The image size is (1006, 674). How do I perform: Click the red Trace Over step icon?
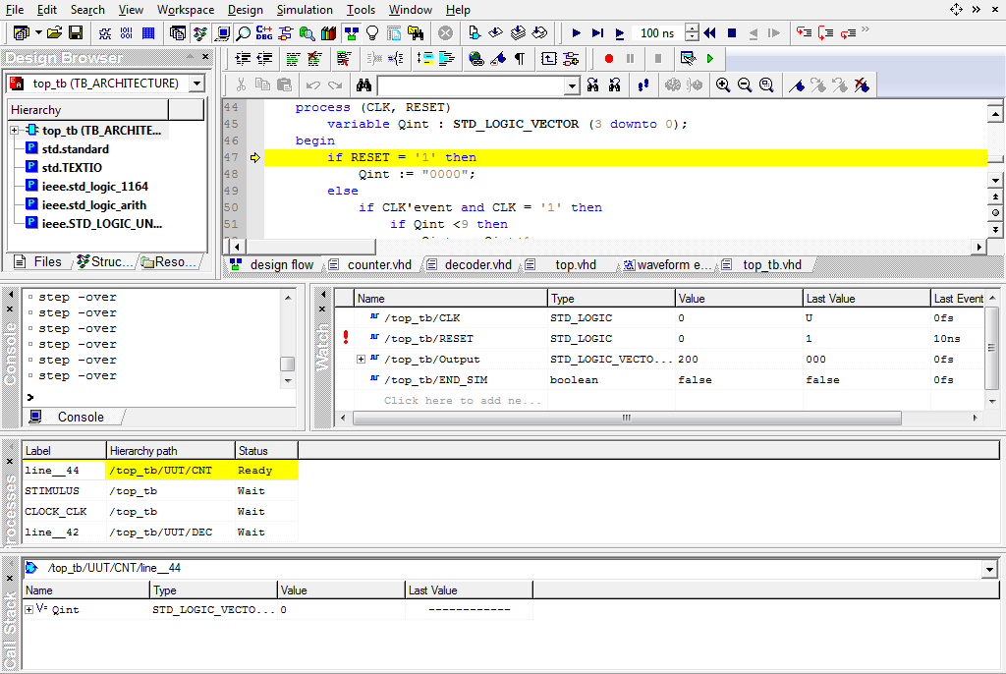pos(825,32)
